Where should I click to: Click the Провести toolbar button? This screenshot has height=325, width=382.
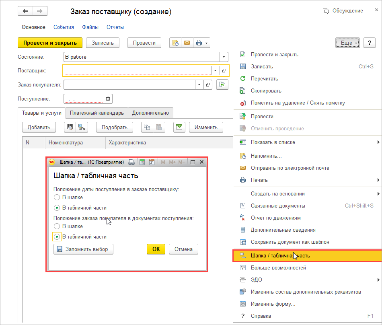click(x=144, y=43)
